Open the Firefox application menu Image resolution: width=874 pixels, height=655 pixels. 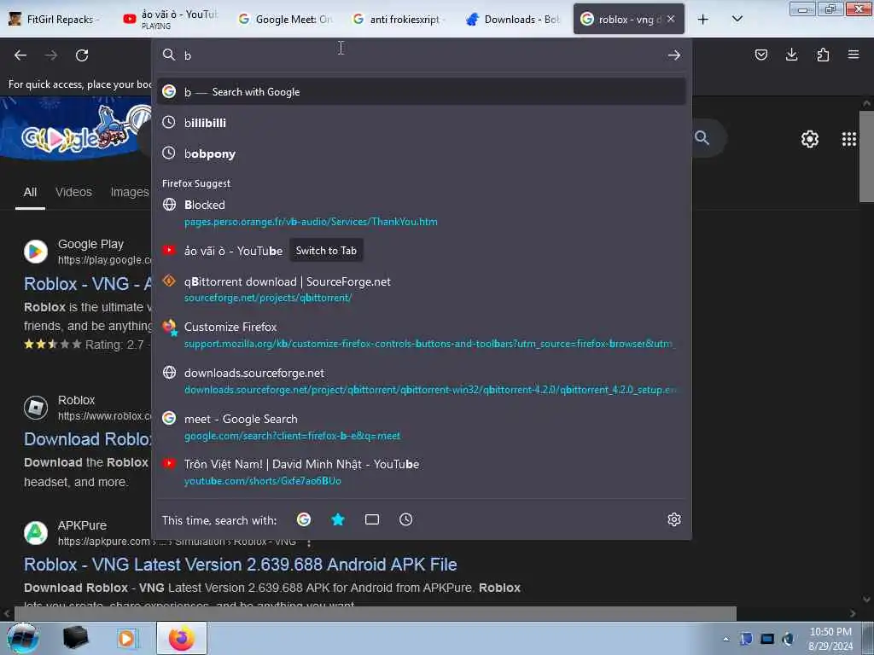pos(854,55)
